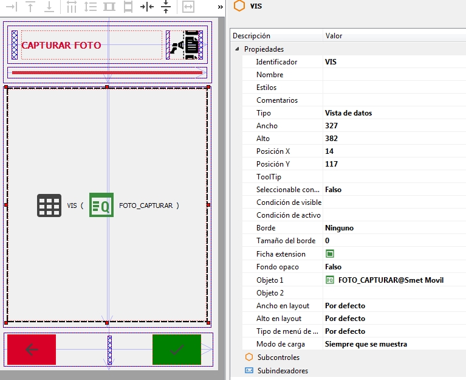
Task: Click the green Ficha extension form icon
Action: click(330, 254)
